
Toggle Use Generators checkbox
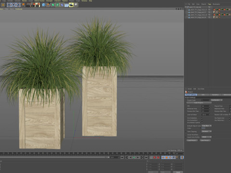click(202, 120)
